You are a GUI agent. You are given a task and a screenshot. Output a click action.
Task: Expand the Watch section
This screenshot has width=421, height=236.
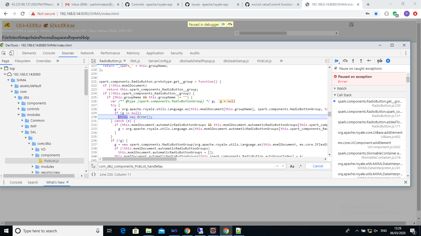[334, 88]
